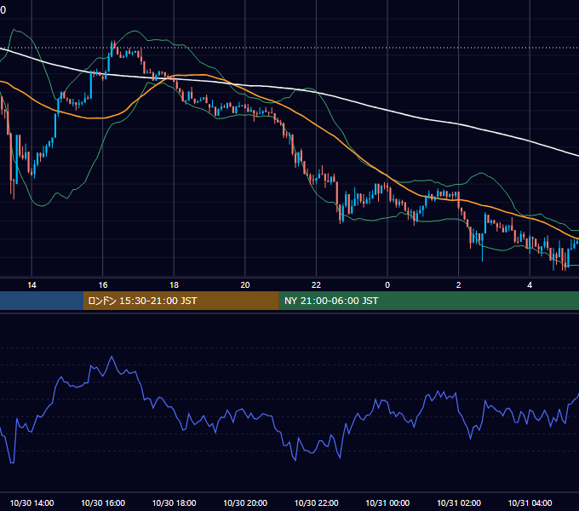
Task: Click the 10/31 04:00 date label
Action: 530,502
